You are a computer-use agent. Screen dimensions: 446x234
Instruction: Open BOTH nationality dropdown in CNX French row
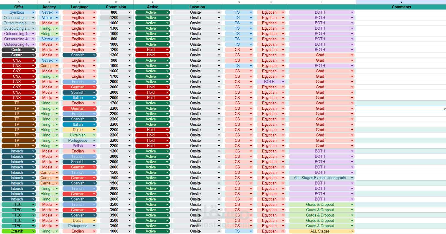[x=271, y=82]
